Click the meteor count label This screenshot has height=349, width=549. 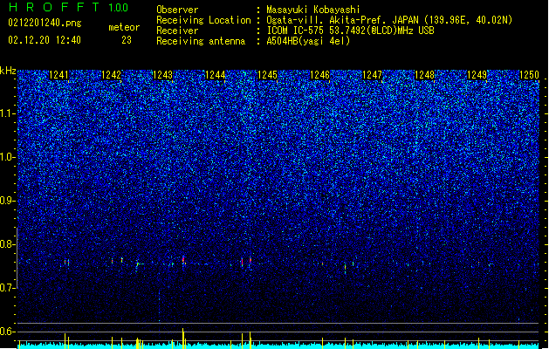[x=124, y=27]
